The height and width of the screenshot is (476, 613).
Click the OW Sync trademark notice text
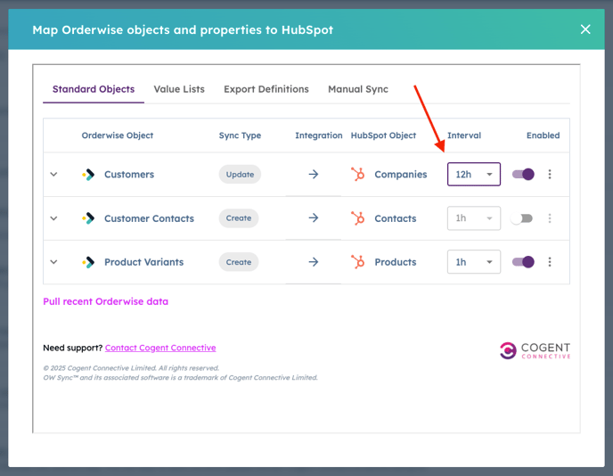tap(180, 377)
